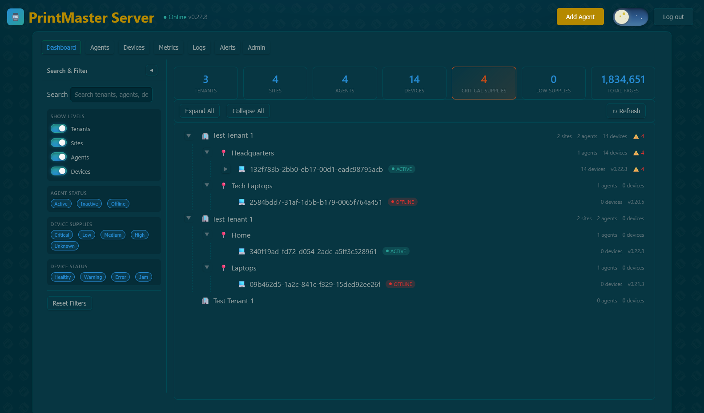The height and width of the screenshot is (413, 704).
Task: Click agent icon for 09b462d5-1a2c agent
Action: click(x=242, y=284)
